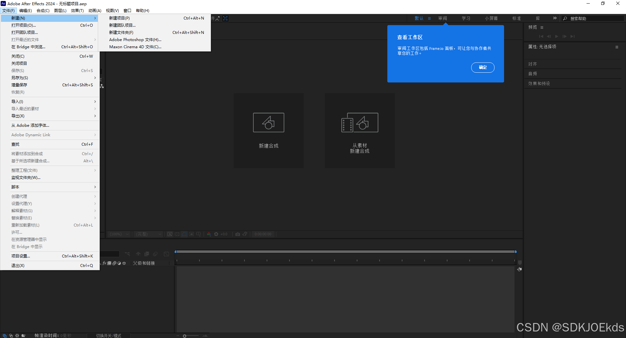The width and height of the screenshot is (626, 338).
Task: Click the region of interest icon
Action: coord(191,234)
